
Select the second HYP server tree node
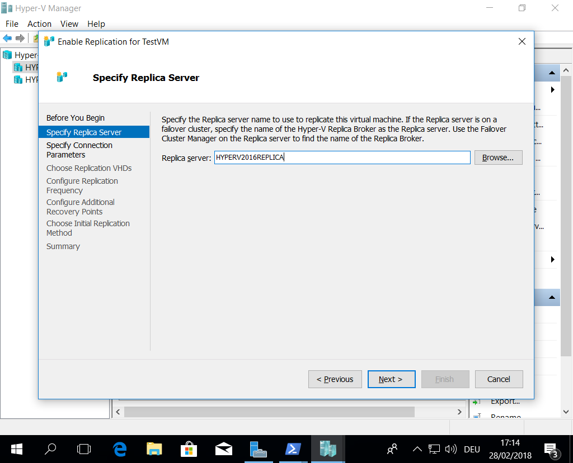click(x=26, y=79)
